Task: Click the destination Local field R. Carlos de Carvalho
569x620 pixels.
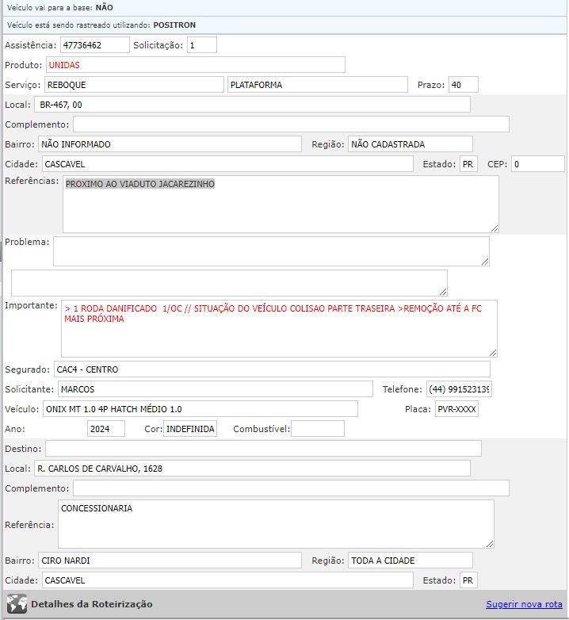Action: (252, 469)
